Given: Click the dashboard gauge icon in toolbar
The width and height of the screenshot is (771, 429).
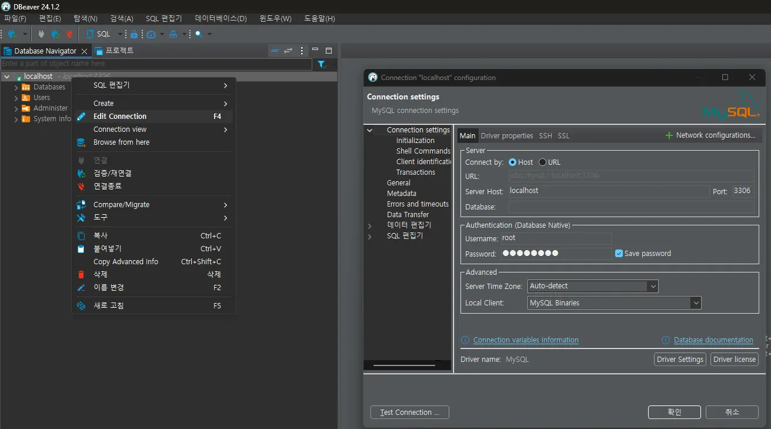Looking at the screenshot, I should click(x=151, y=34).
